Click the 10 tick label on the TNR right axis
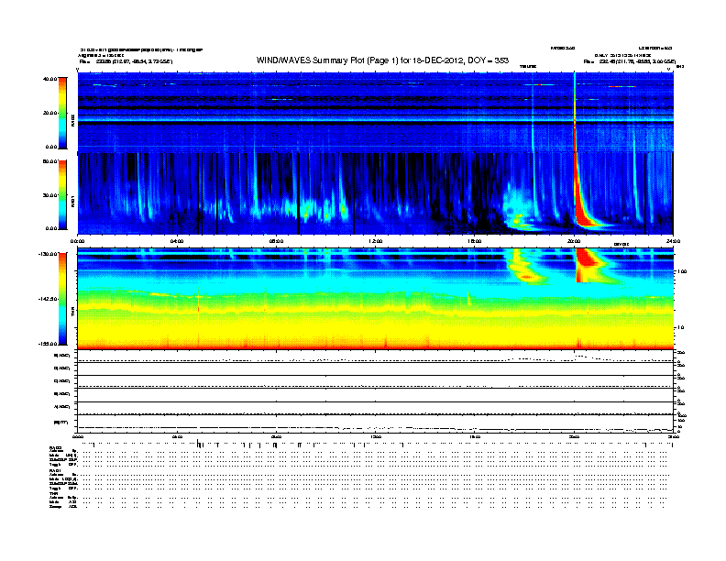 (680, 327)
